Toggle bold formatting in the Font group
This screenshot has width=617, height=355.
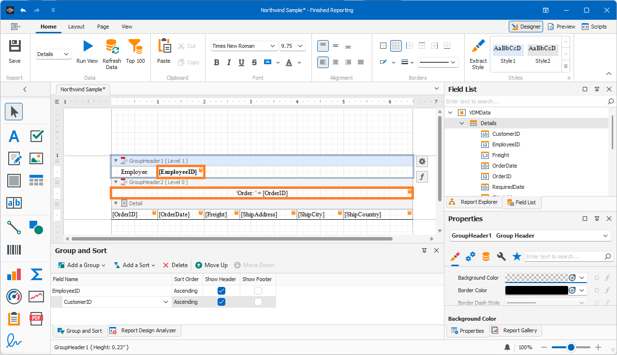point(216,62)
